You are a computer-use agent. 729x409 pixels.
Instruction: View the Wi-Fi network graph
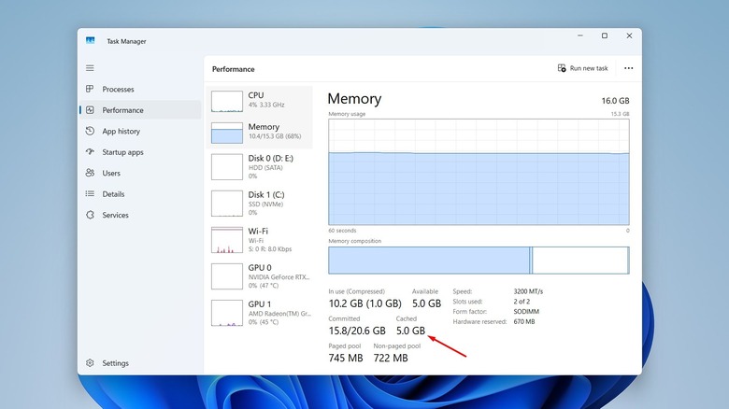coord(227,240)
